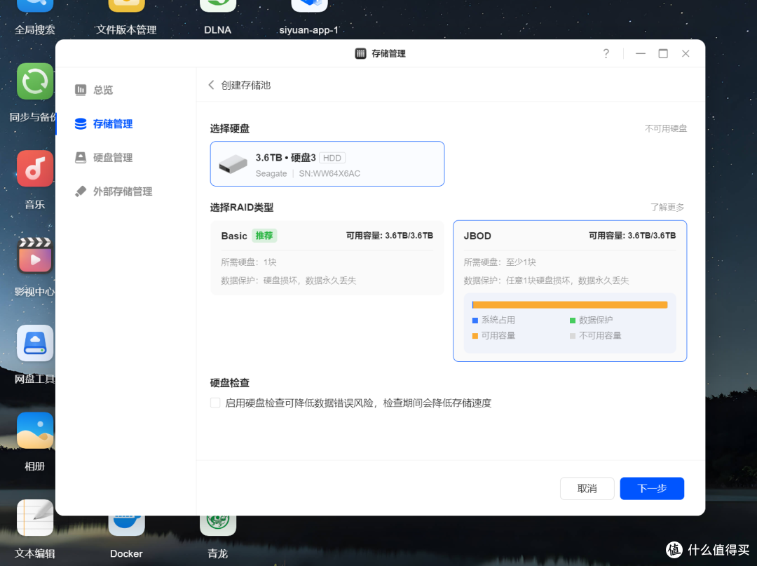
Task: Select the JBOD RAID type card
Action: [570, 291]
